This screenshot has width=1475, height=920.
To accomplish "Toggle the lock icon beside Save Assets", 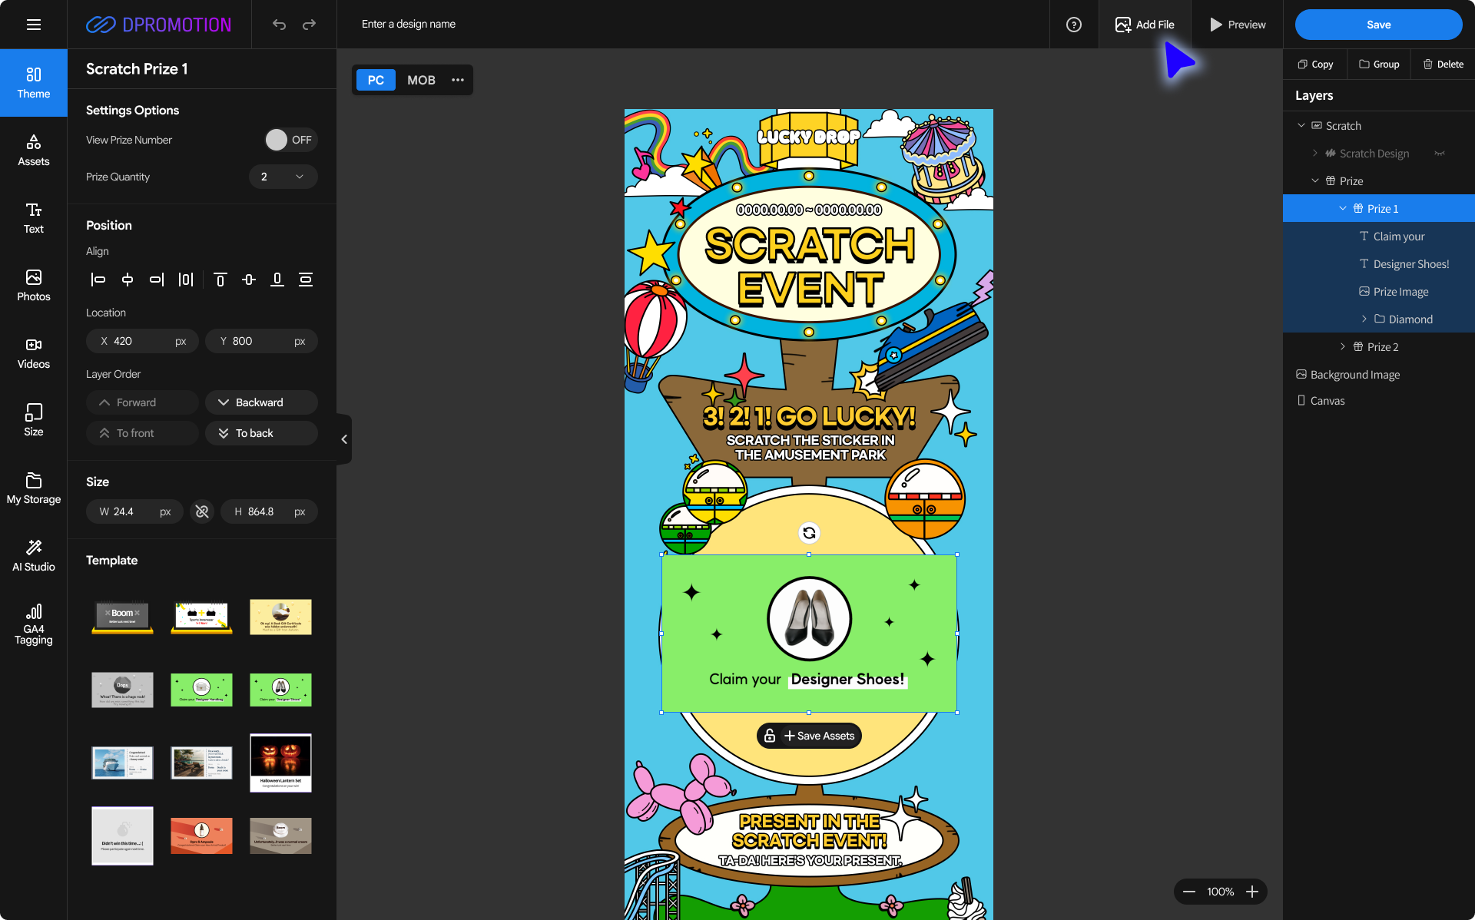I will 770,736.
